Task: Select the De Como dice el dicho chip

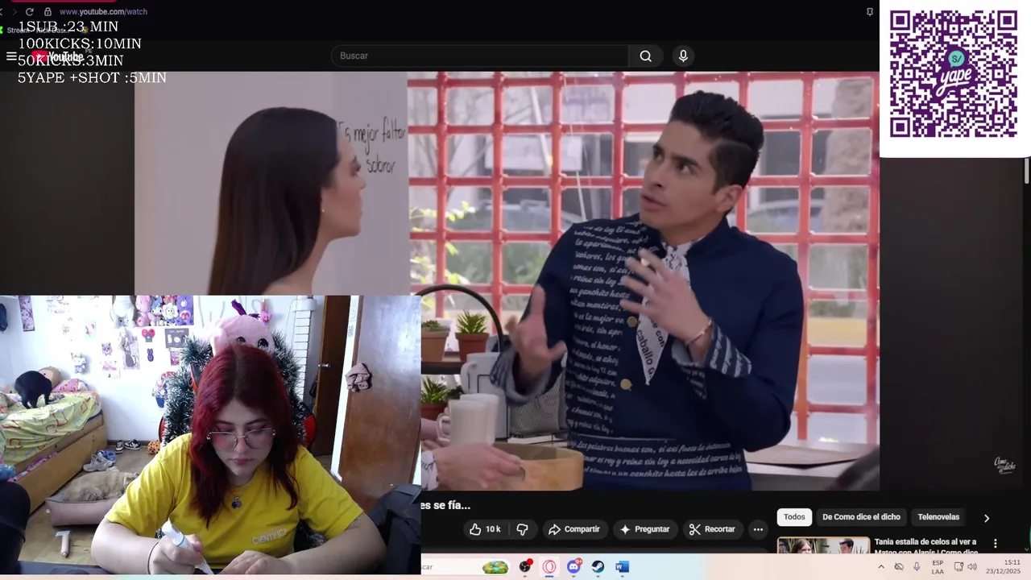Action: 861,517
